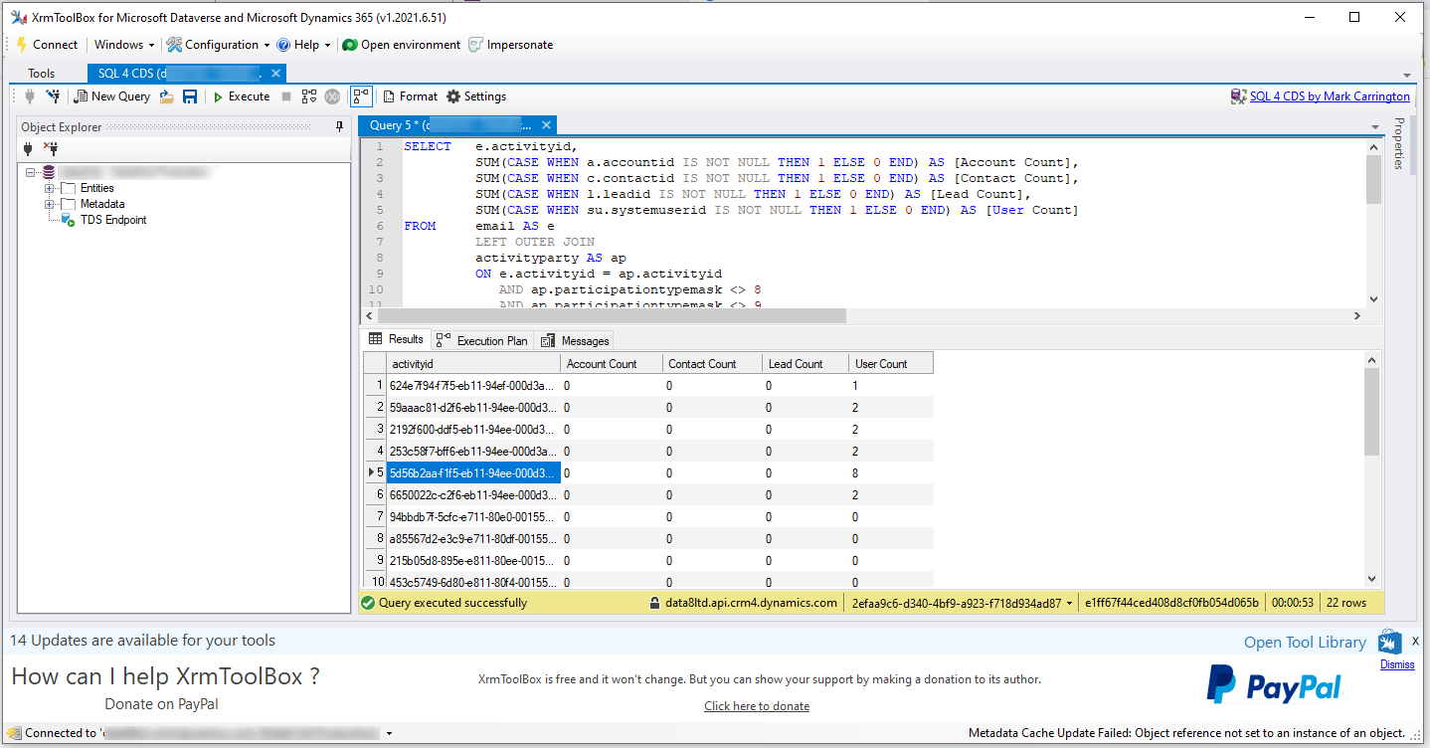This screenshot has width=1430, height=748.
Task: Open the query tab list dropdown arrow
Action: [1374, 127]
